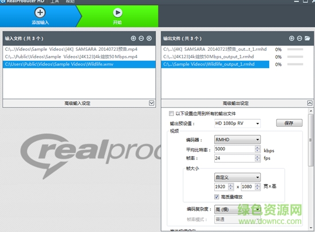
Task: Click the 高级输出设定 bar
Action: click(x=238, y=103)
